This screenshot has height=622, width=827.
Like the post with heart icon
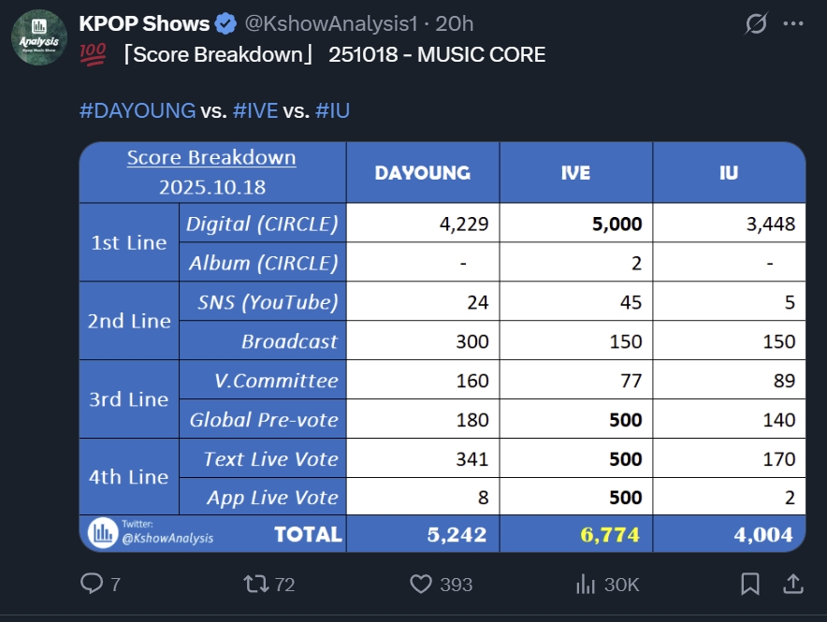pos(422,585)
